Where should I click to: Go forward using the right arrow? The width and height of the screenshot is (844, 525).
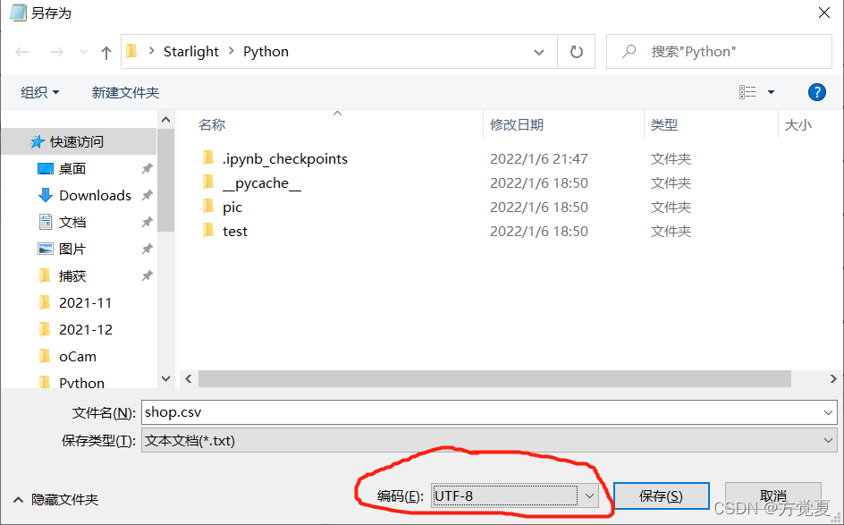(x=56, y=52)
